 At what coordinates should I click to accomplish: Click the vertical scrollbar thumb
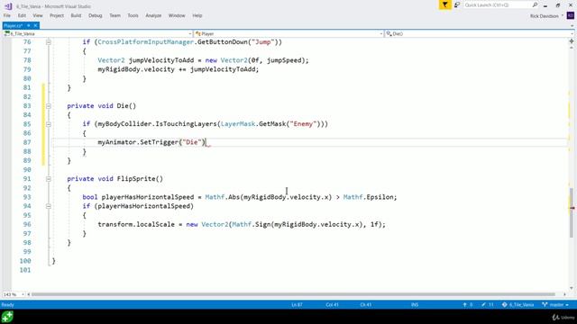(572, 212)
